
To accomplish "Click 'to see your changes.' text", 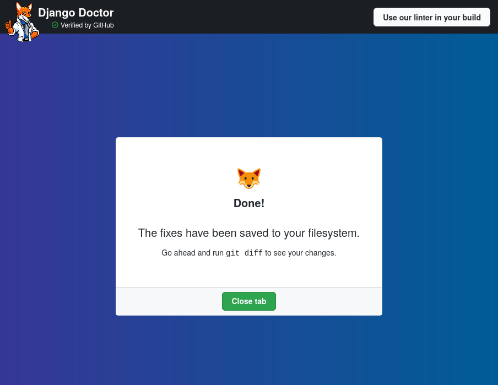I will 300,253.
